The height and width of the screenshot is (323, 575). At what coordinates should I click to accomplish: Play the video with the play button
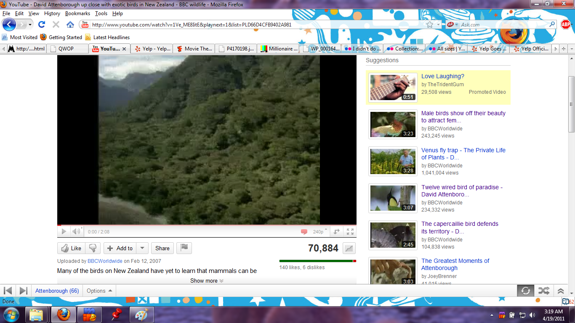point(64,231)
